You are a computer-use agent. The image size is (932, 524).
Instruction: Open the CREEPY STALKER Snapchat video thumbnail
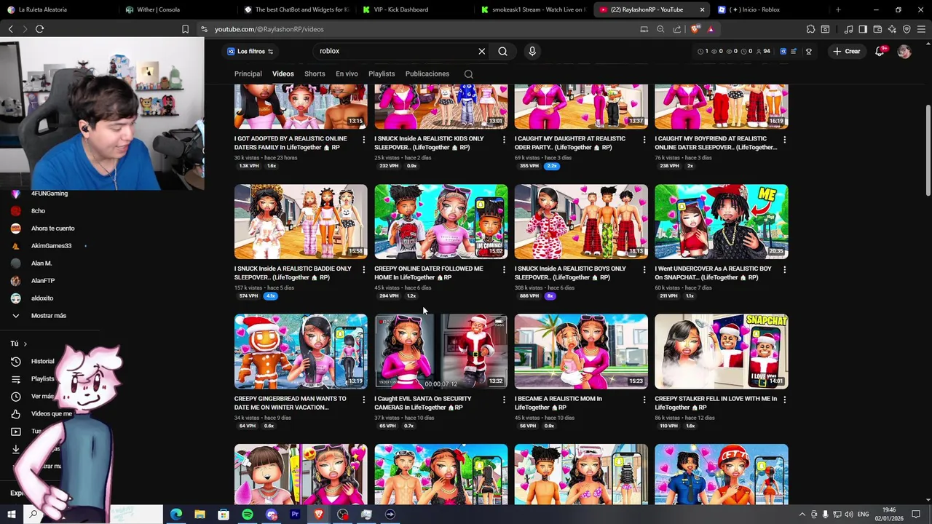pos(721,352)
